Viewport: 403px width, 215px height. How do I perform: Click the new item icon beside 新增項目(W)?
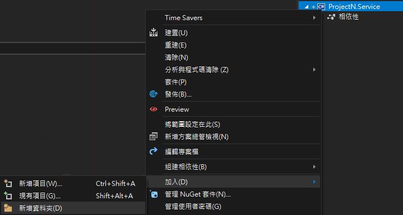click(8, 183)
